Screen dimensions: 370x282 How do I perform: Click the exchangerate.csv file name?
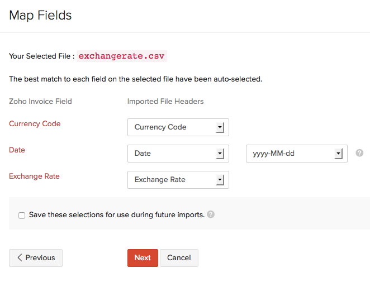pos(121,56)
